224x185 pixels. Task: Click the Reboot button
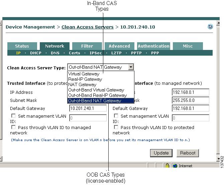(x=188, y=153)
